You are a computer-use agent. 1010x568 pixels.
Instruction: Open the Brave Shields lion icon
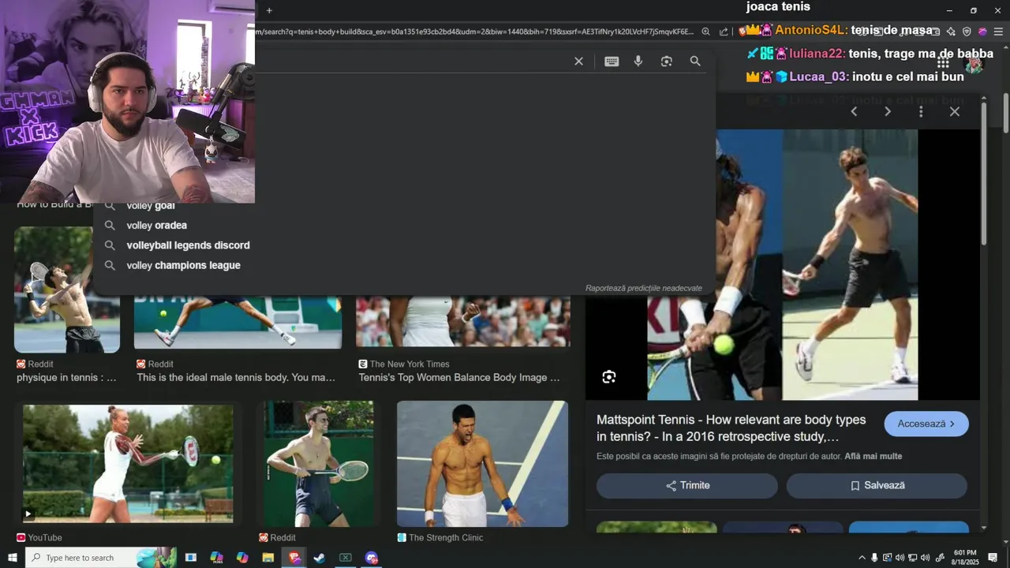click(743, 32)
